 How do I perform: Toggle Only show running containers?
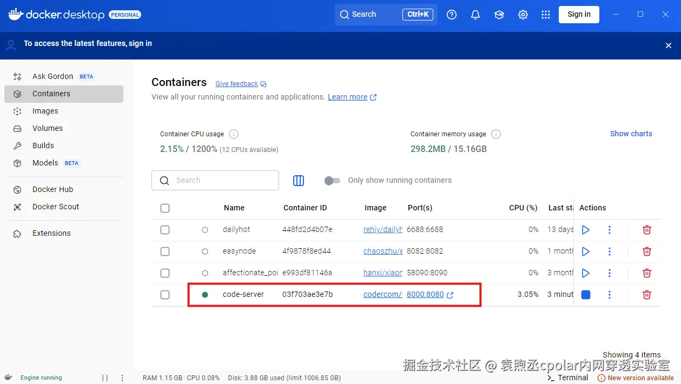click(x=332, y=181)
